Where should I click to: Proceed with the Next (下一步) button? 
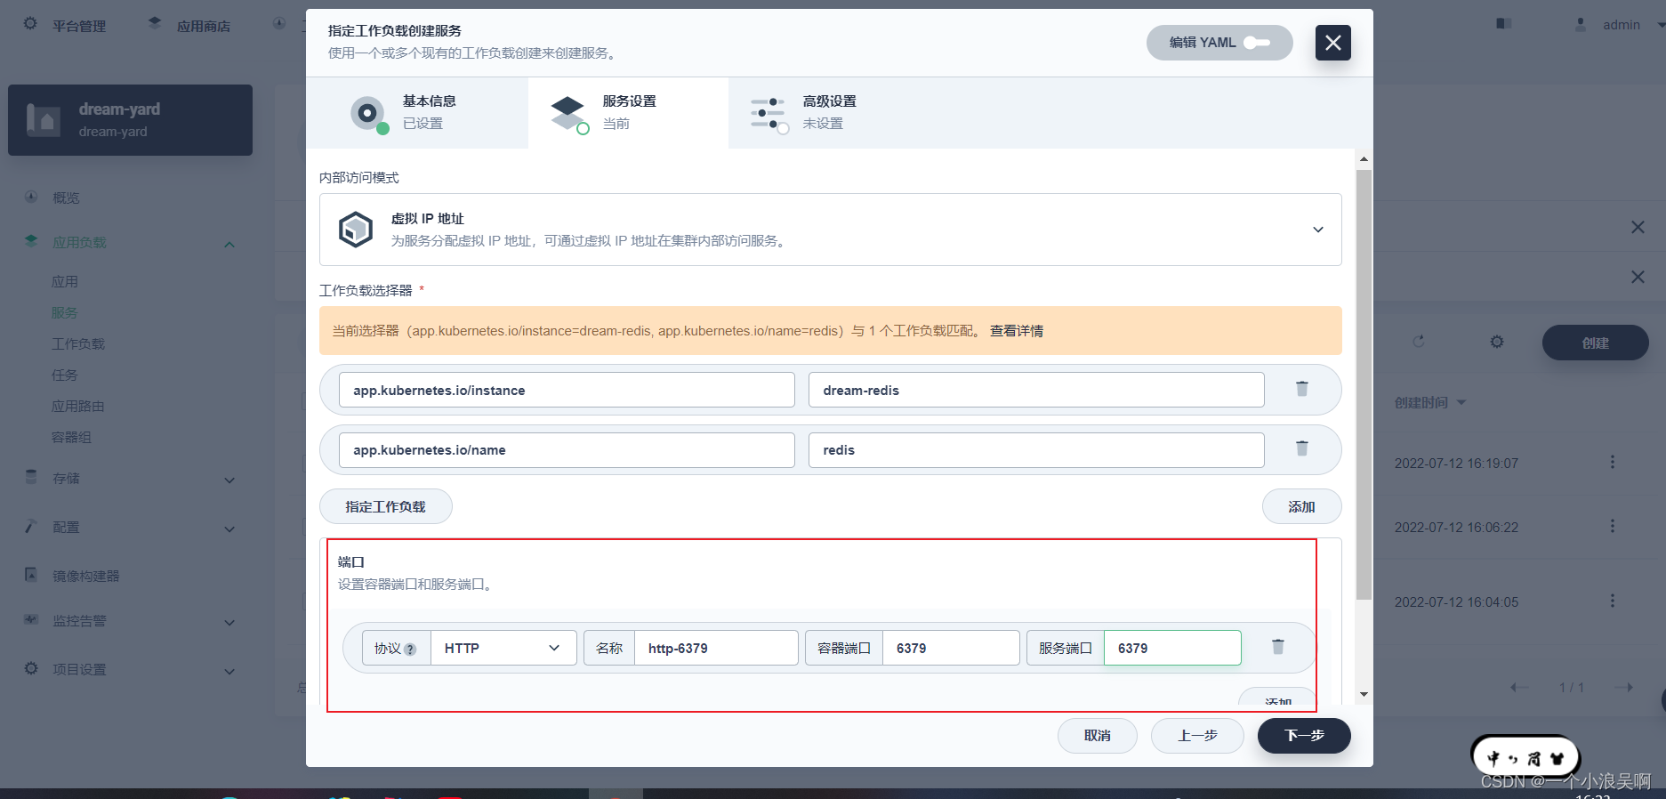1304,736
